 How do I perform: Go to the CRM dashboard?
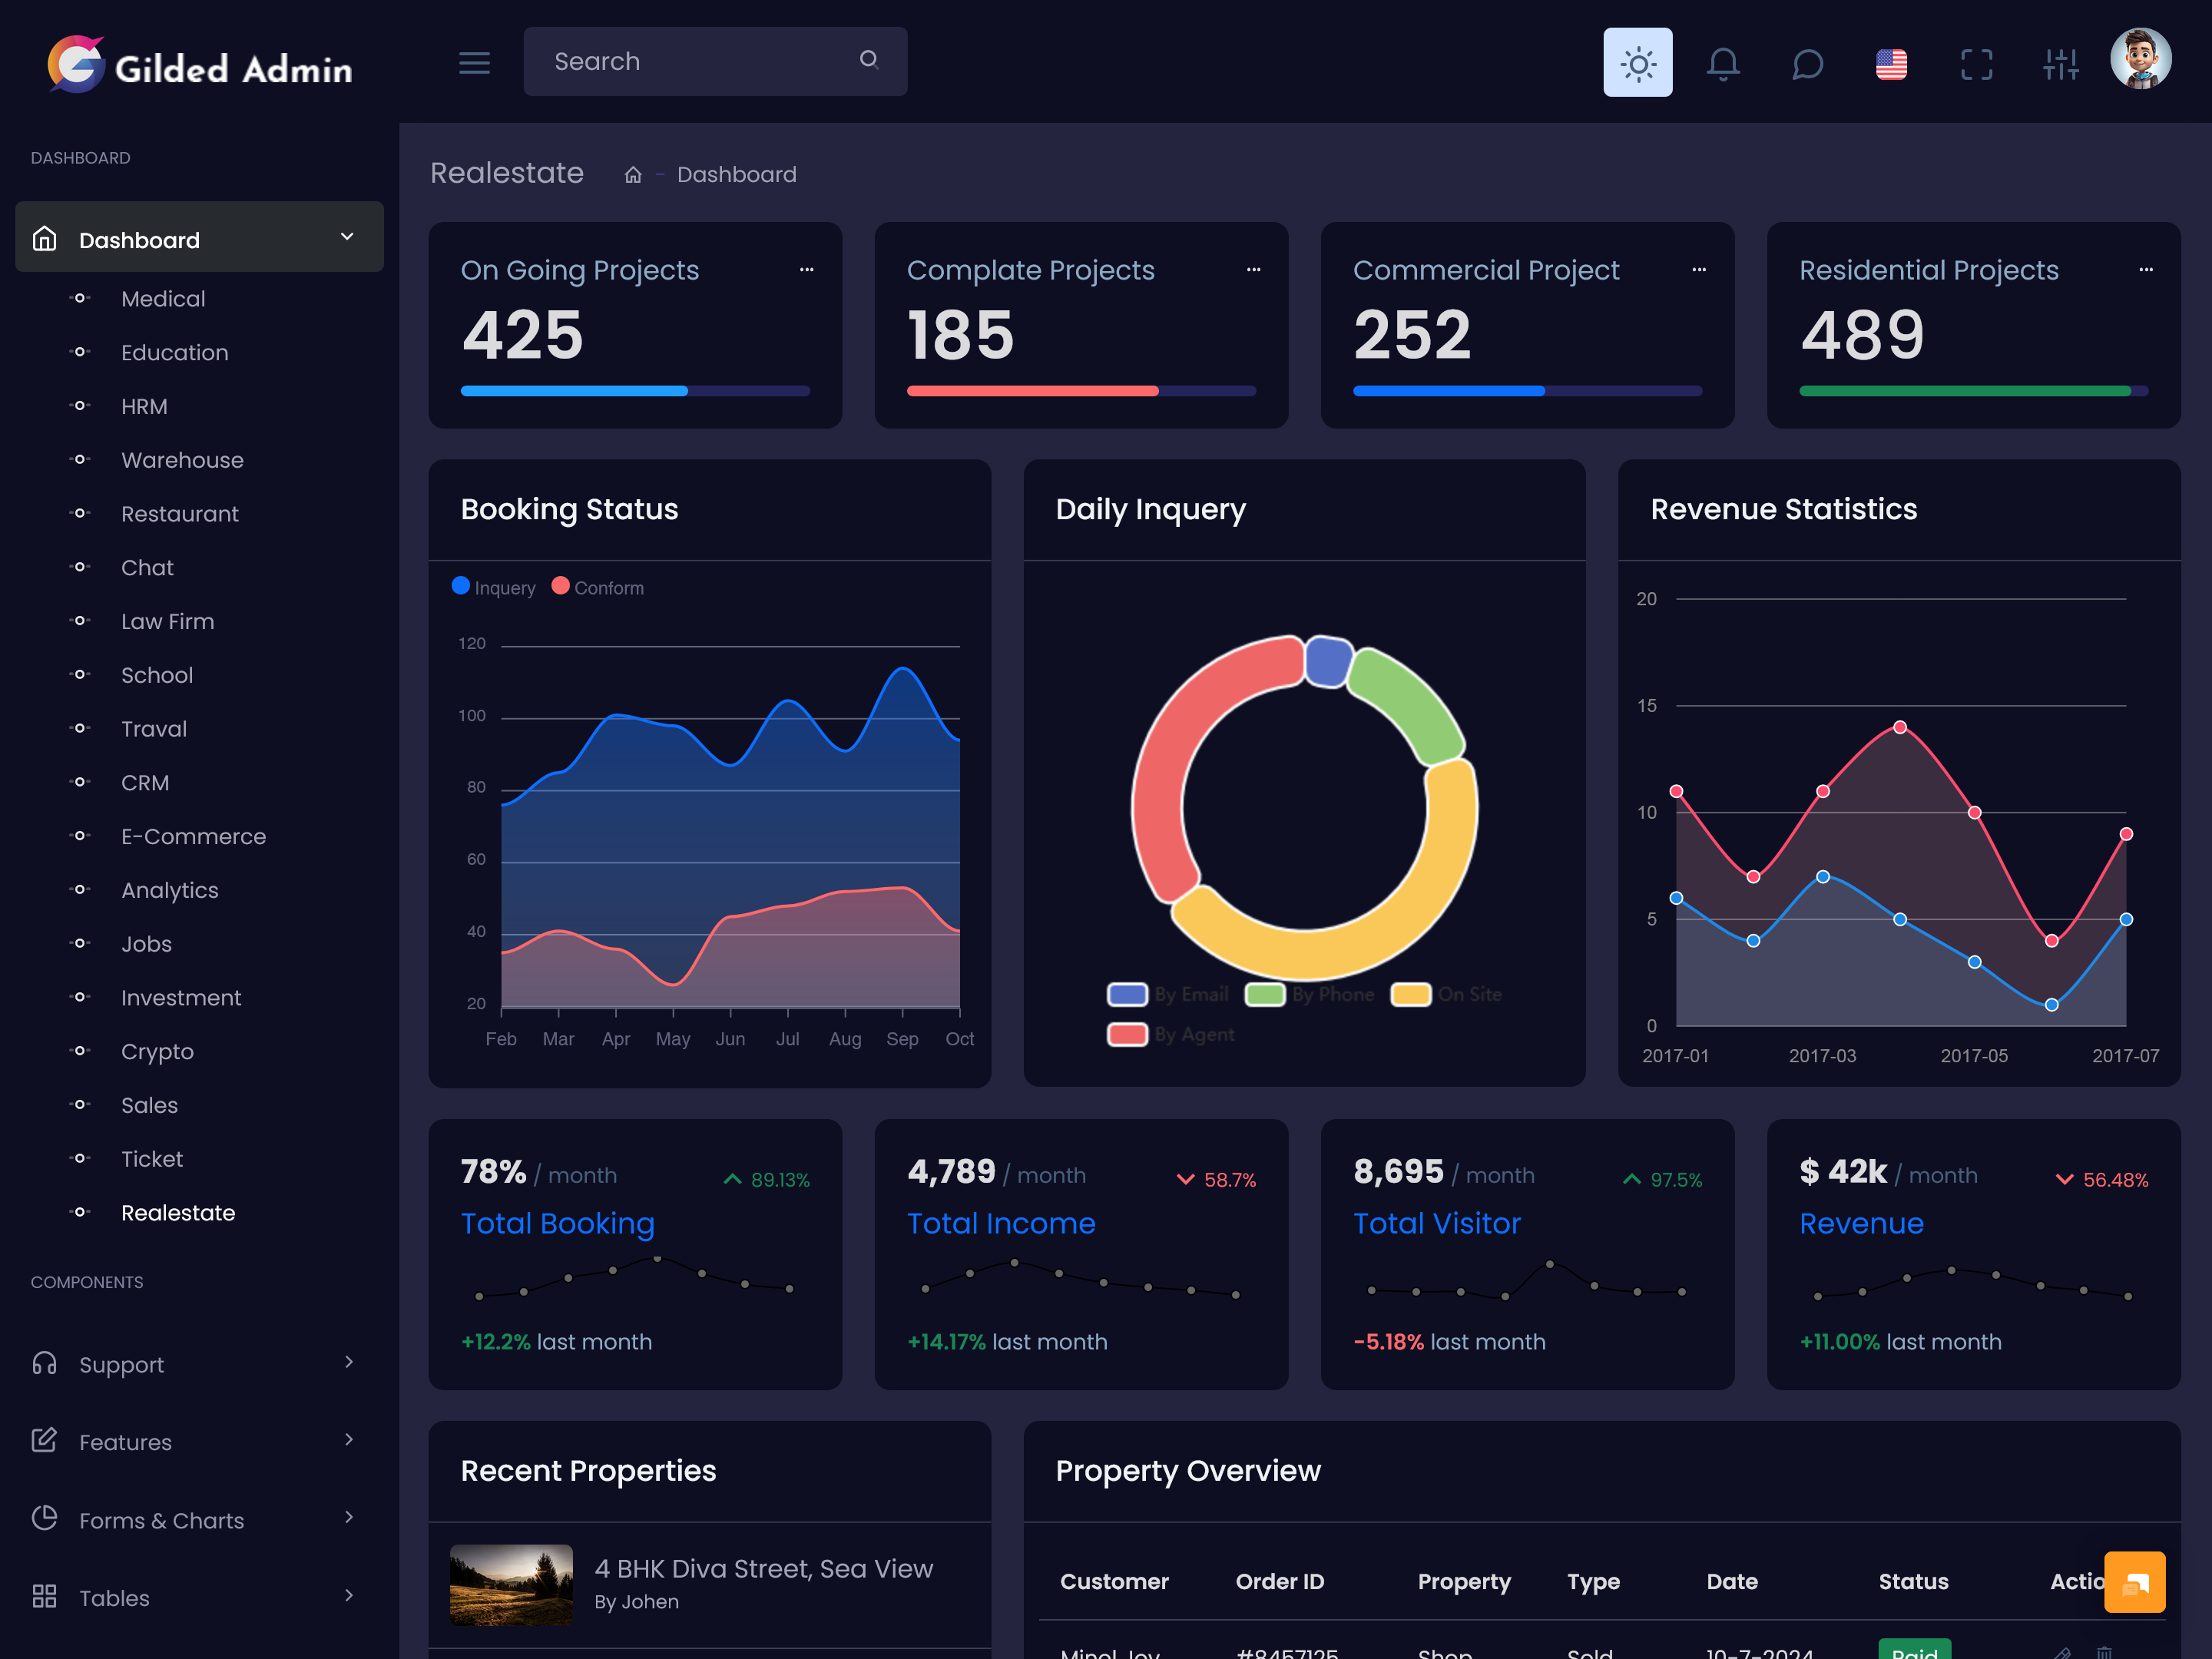click(x=145, y=783)
